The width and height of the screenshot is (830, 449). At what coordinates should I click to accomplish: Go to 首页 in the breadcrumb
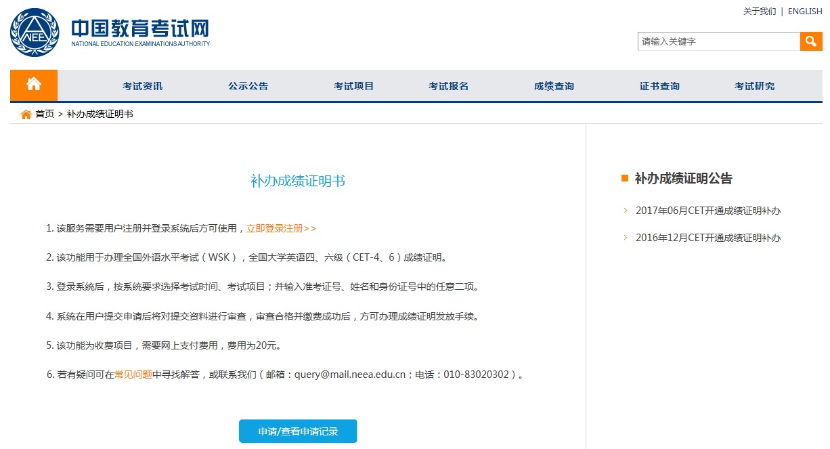45,114
